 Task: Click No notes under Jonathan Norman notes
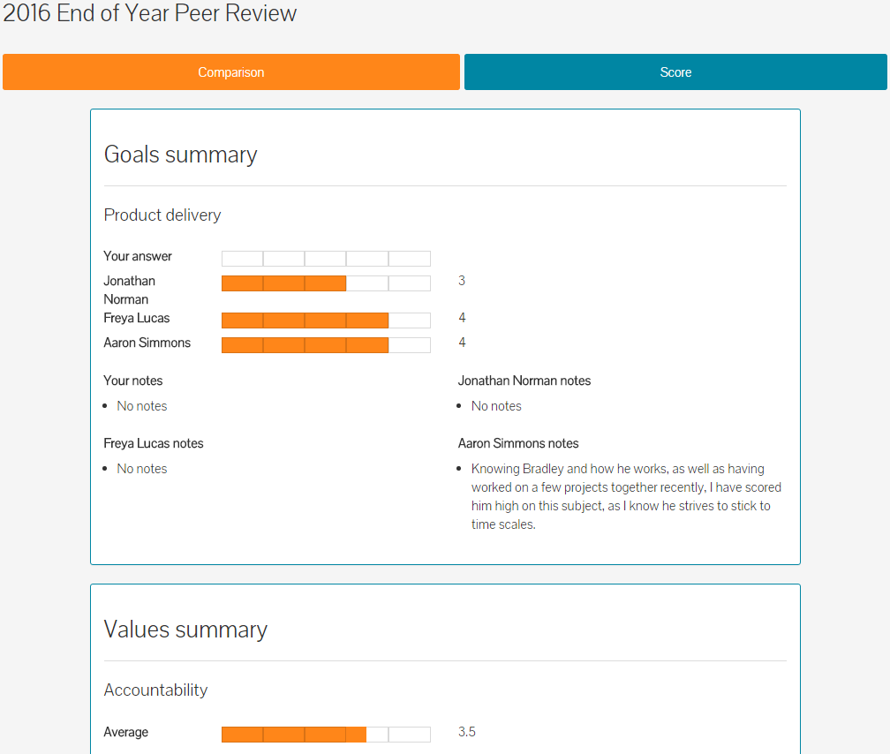[x=496, y=406]
